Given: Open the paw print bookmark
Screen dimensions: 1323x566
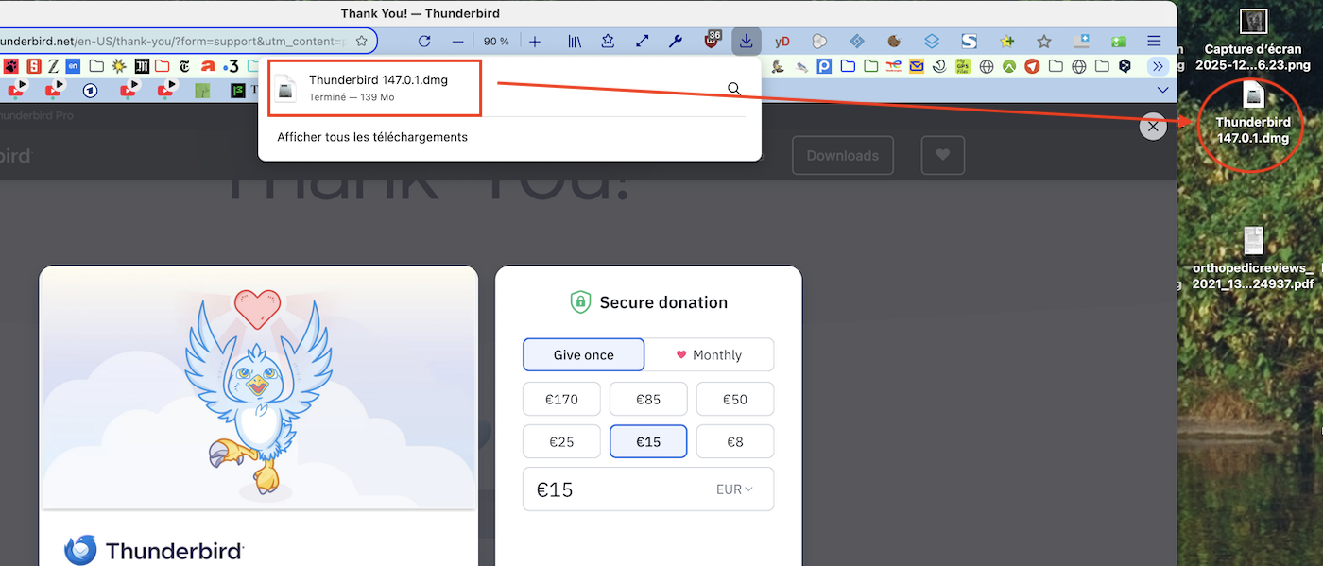Looking at the screenshot, I should click(x=11, y=66).
